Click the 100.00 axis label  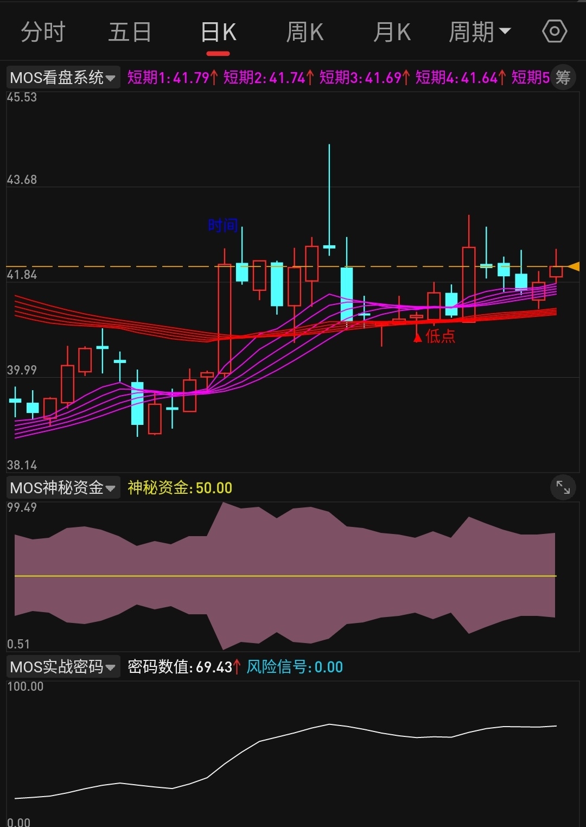pyautogui.click(x=26, y=686)
